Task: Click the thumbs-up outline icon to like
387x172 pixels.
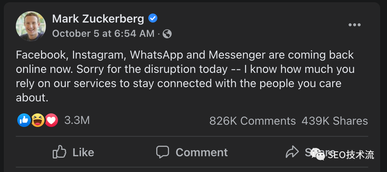Action: tap(59, 152)
